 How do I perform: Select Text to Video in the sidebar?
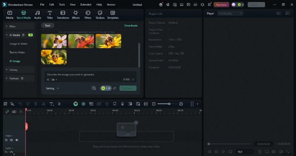click(x=17, y=52)
